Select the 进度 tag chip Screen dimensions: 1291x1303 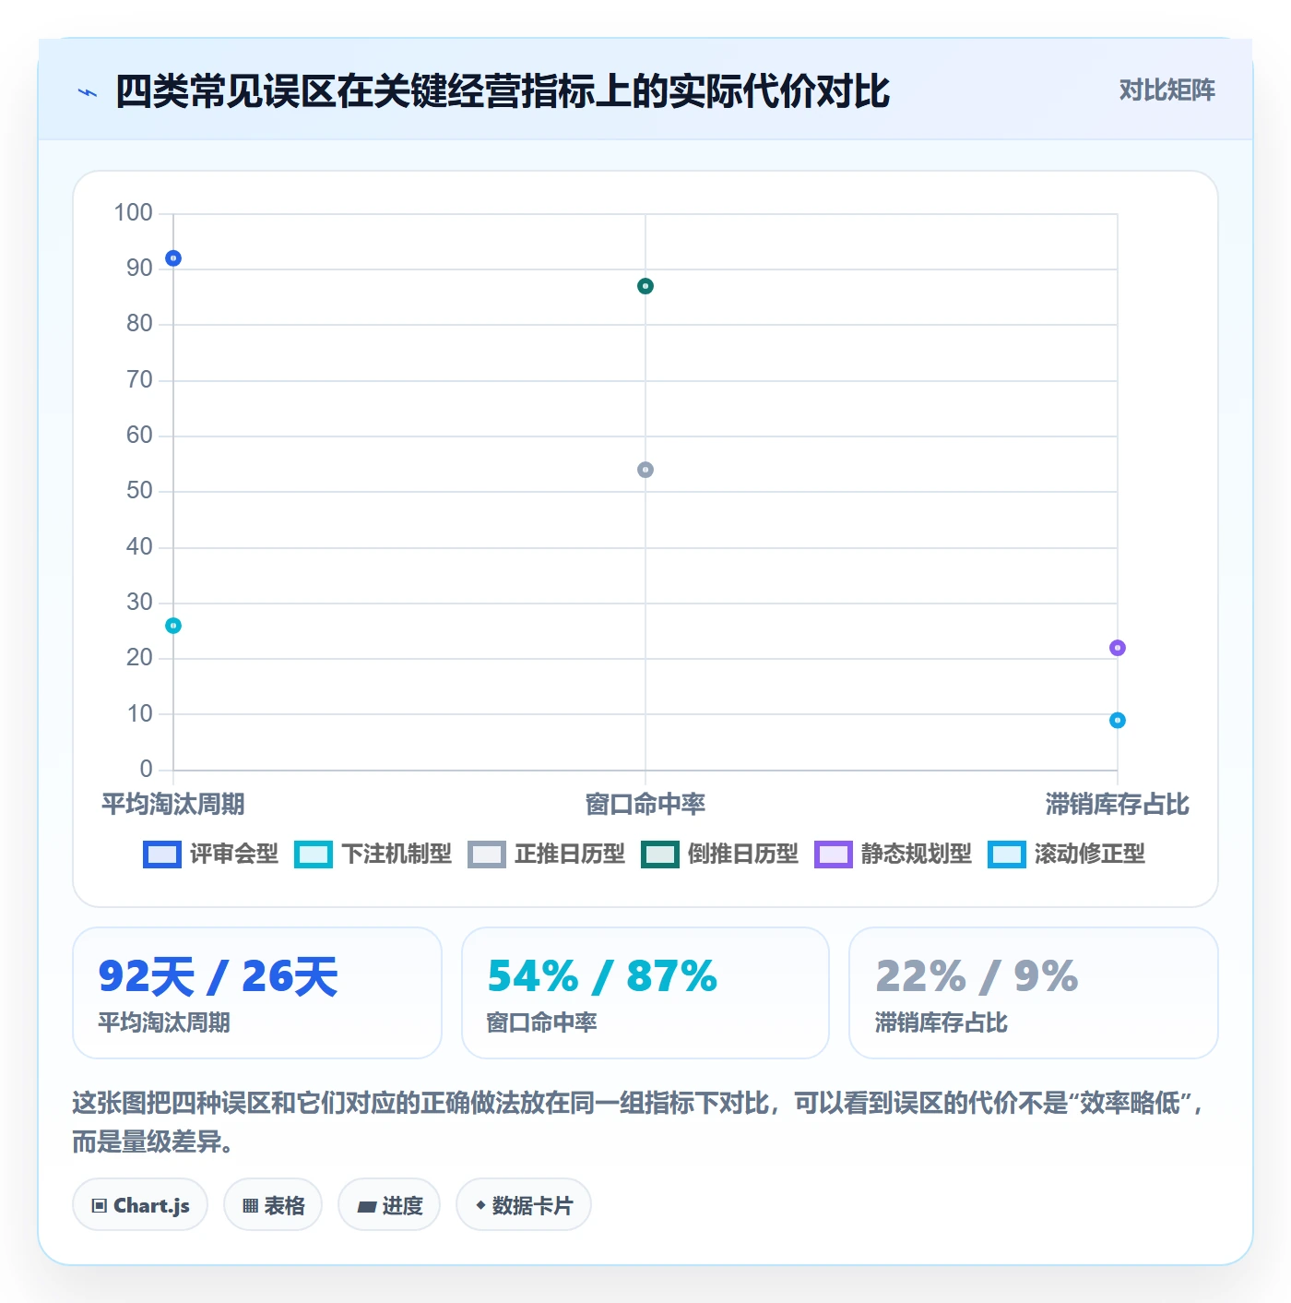(389, 1204)
